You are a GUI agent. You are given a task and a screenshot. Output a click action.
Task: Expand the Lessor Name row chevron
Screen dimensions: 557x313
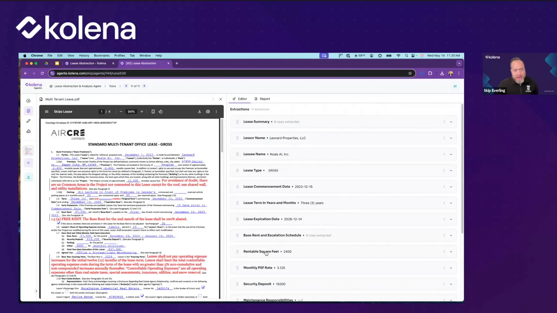(x=451, y=138)
